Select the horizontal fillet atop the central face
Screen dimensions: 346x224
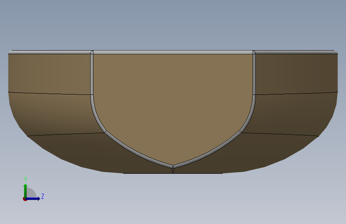click(173, 52)
